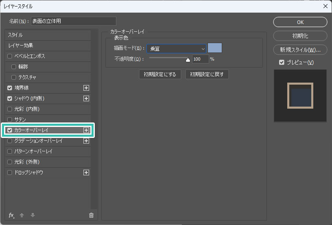Click the fx add effect icon
This screenshot has width=332, height=225.
pyautogui.click(x=11, y=215)
